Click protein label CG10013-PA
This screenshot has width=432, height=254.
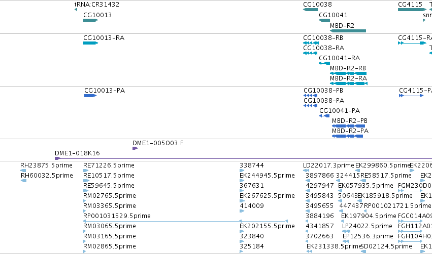[105, 91]
